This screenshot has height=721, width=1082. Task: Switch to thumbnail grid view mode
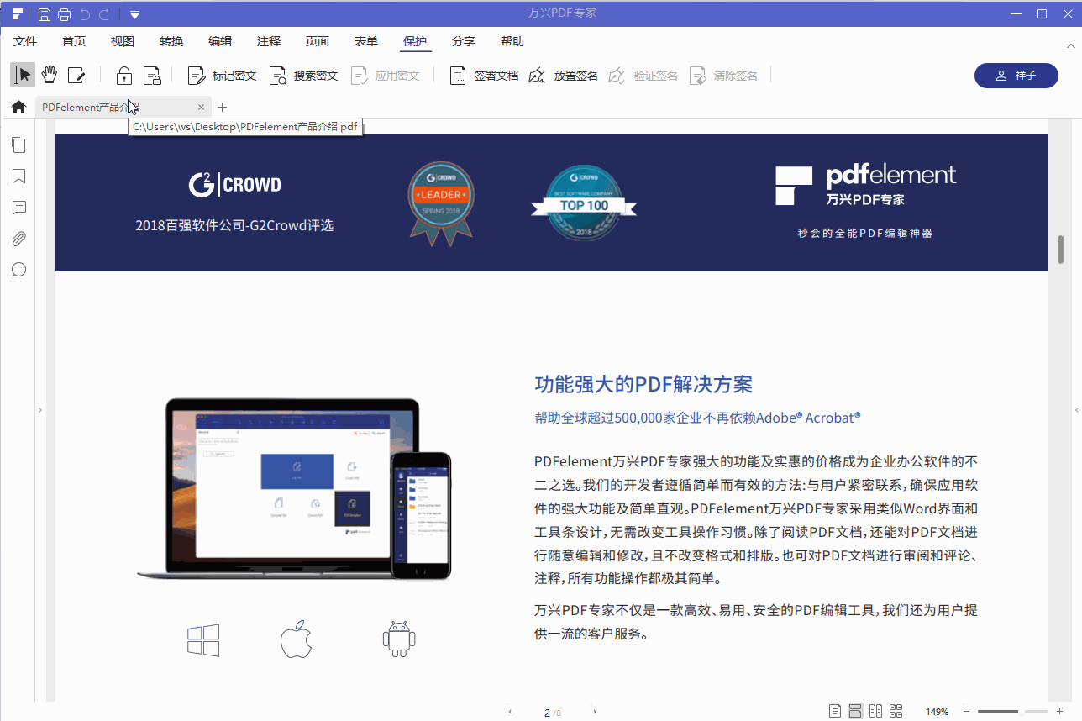[895, 710]
